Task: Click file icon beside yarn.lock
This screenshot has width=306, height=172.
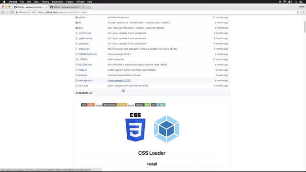Action: coord(76,86)
